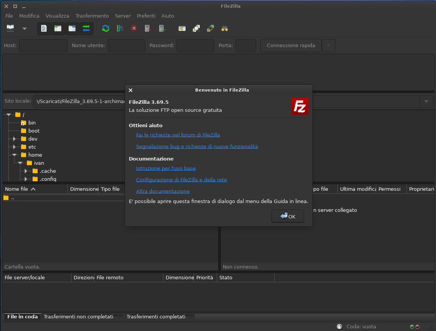Open the Trasferimento menu
436x331 pixels.
pyautogui.click(x=92, y=16)
